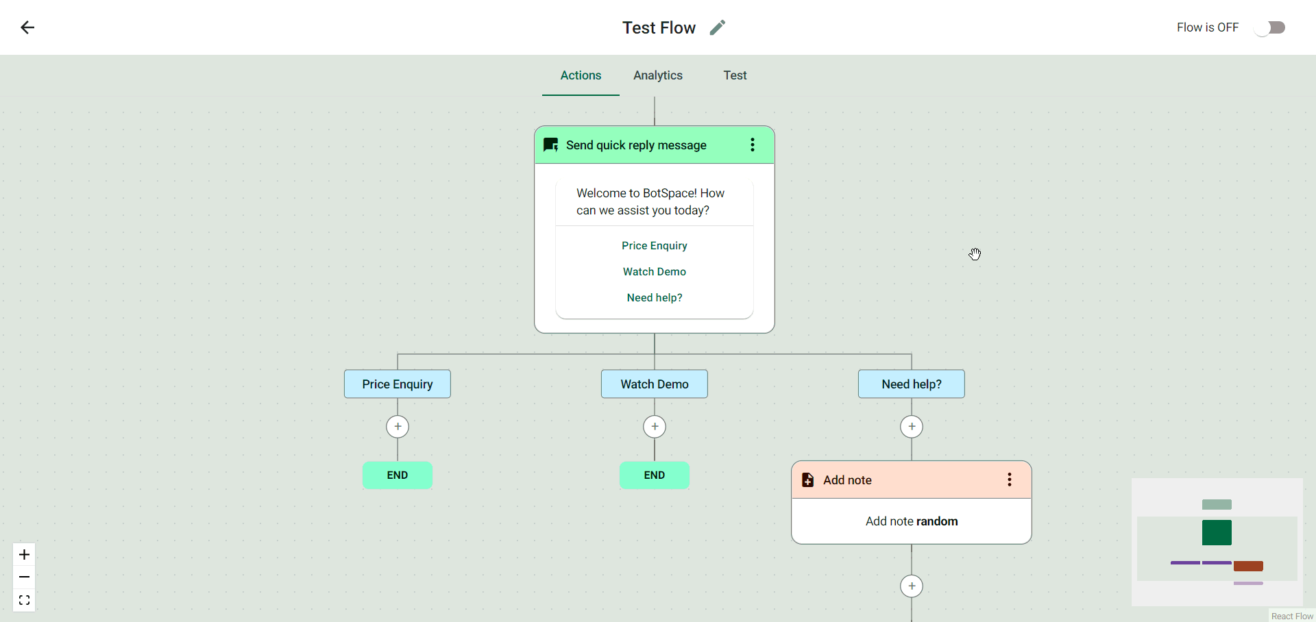Image resolution: width=1316 pixels, height=622 pixels.
Task: Click the Price Enquiry branch label
Action: coord(398,384)
